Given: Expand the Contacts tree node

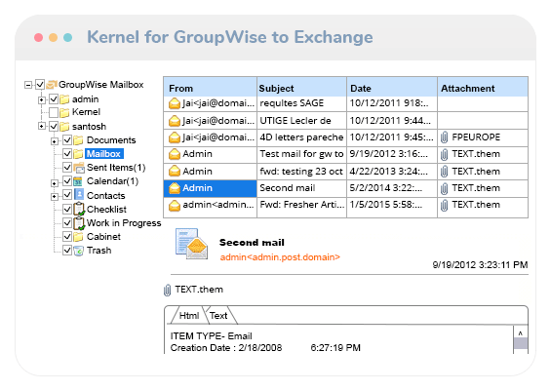Looking at the screenshot, I should pos(54,196).
